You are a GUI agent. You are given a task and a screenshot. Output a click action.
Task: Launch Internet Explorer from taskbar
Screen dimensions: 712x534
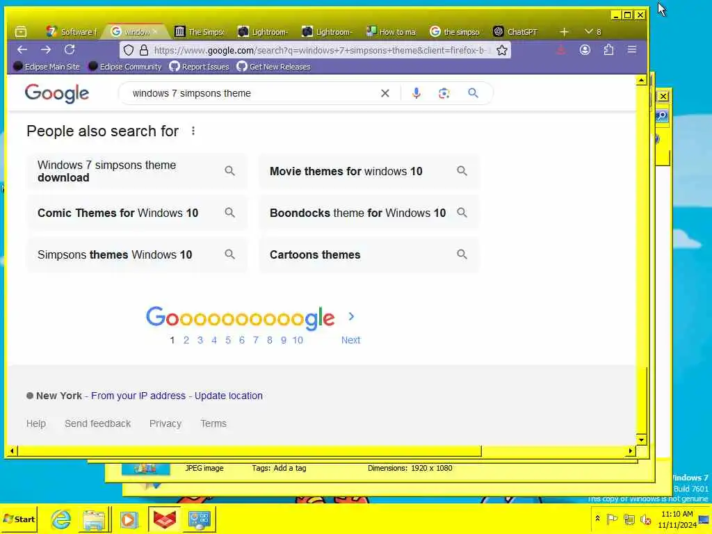(61, 519)
